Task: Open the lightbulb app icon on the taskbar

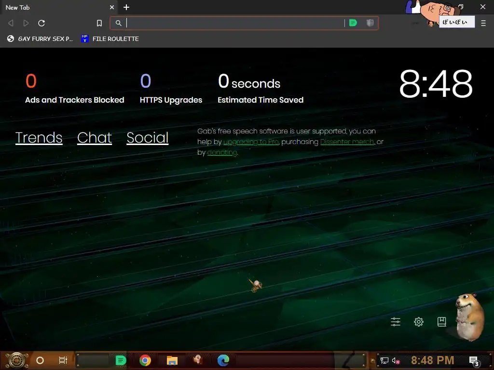Action: pyautogui.click(x=198, y=360)
